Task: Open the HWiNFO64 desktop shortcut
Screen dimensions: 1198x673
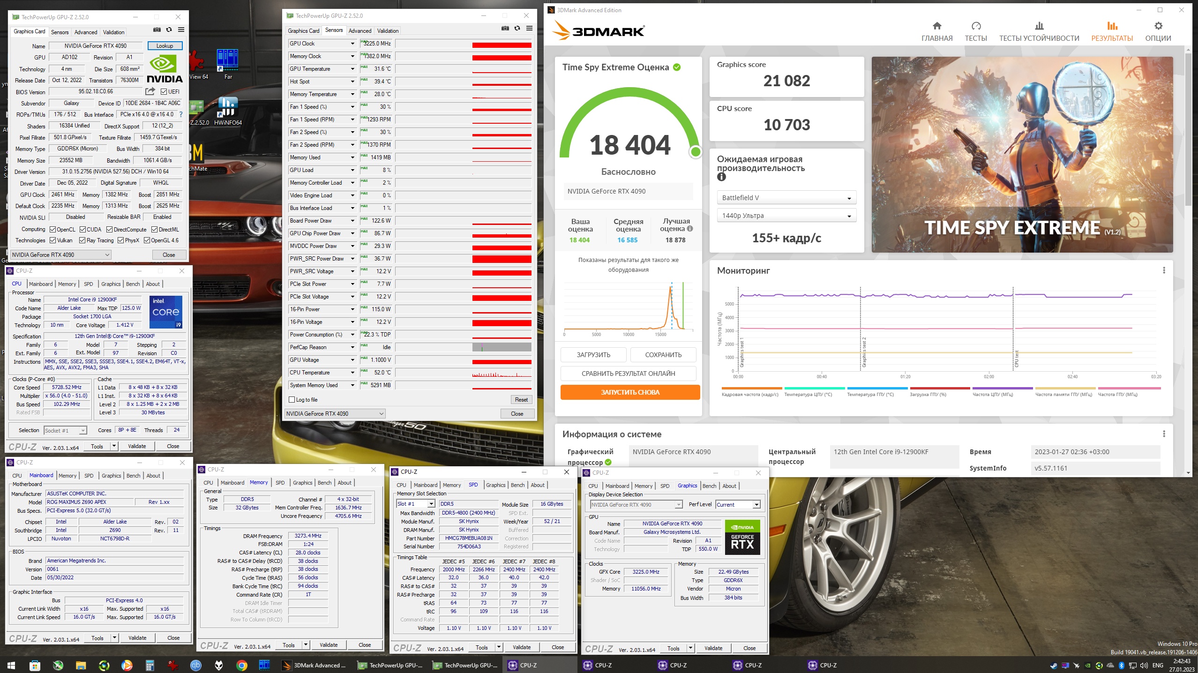Action: (228, 112)
